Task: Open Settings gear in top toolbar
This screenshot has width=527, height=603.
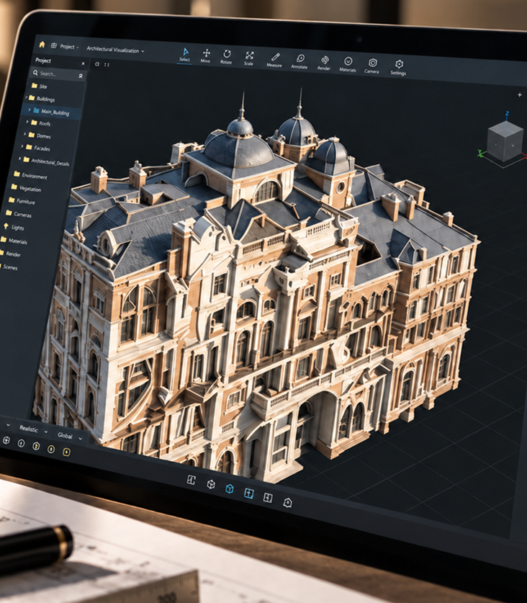Action: tap(399, 67)
